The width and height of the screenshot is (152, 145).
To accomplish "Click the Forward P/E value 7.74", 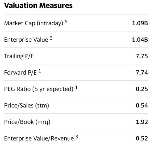I will click(x=142, y=73).
